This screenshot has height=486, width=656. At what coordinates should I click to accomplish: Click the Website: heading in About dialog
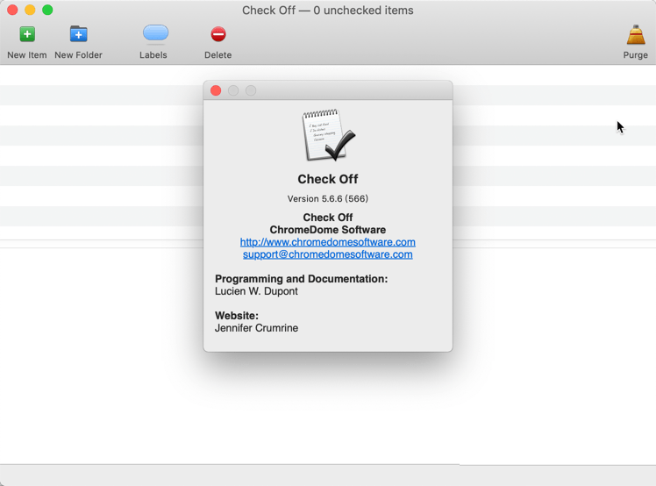coord(237,316)
